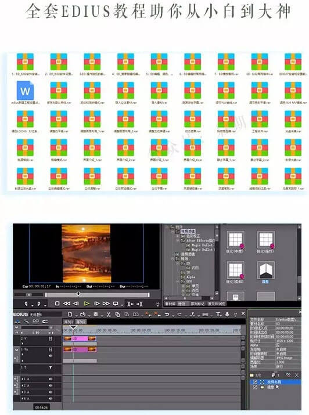
Task: Toggle the second effect checkbox in the info panel
Action: tap(255, 387)
